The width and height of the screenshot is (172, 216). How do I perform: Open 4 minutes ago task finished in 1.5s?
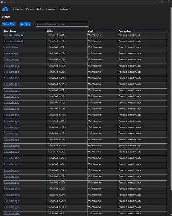[x=11, y=103]
